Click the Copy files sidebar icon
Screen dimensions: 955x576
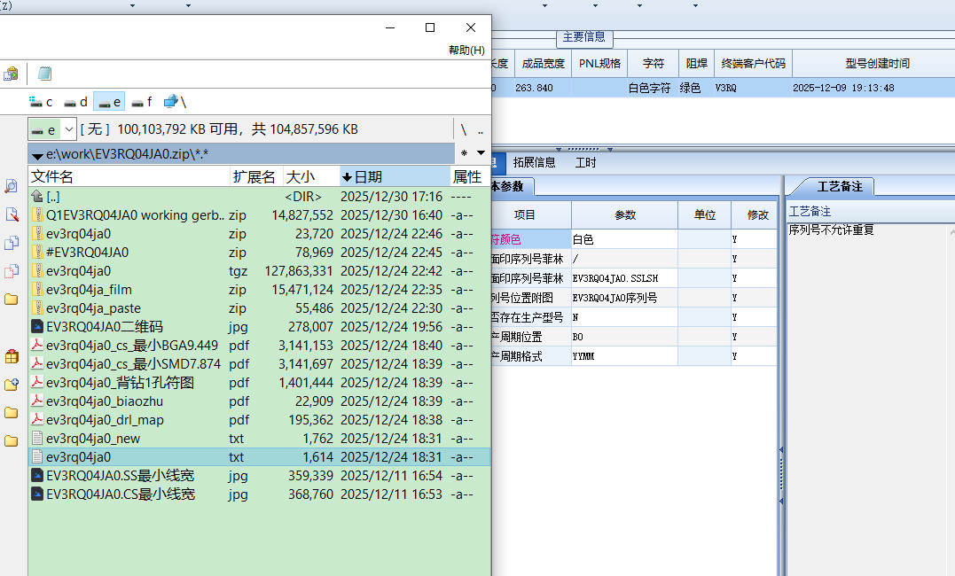11,243
